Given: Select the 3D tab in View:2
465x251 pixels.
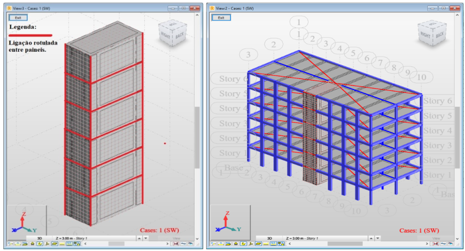Looking at the screenshot, I should point(269,238).
